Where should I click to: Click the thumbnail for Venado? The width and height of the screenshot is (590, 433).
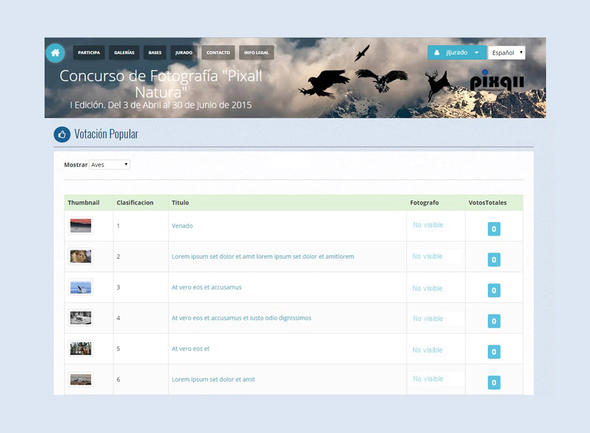(81, 226)
